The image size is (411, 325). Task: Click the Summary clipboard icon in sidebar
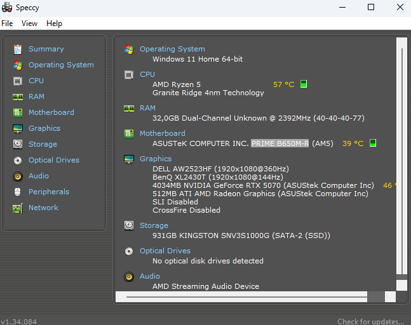tap(18, 50)
